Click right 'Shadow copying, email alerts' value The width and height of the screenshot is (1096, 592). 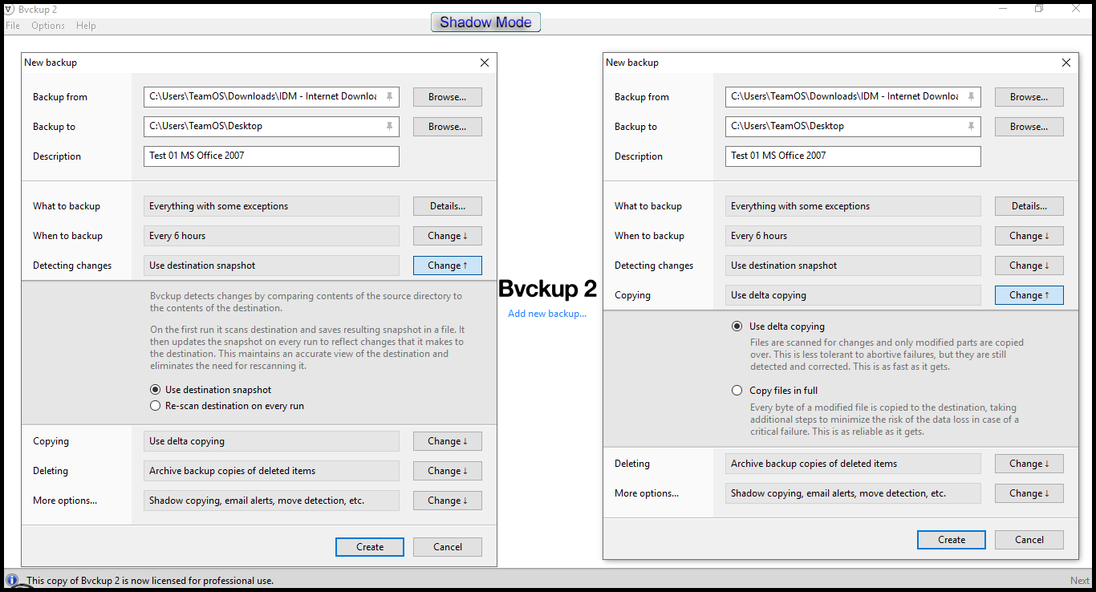click(853, 493)
